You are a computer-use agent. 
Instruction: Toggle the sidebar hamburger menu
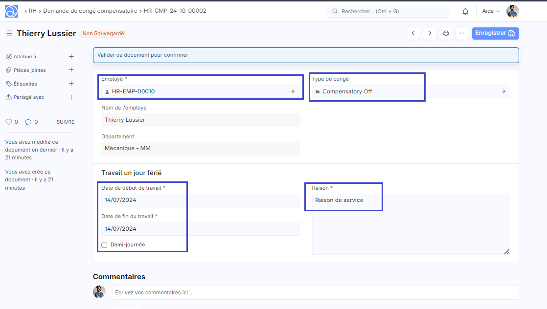click(9, 34)
